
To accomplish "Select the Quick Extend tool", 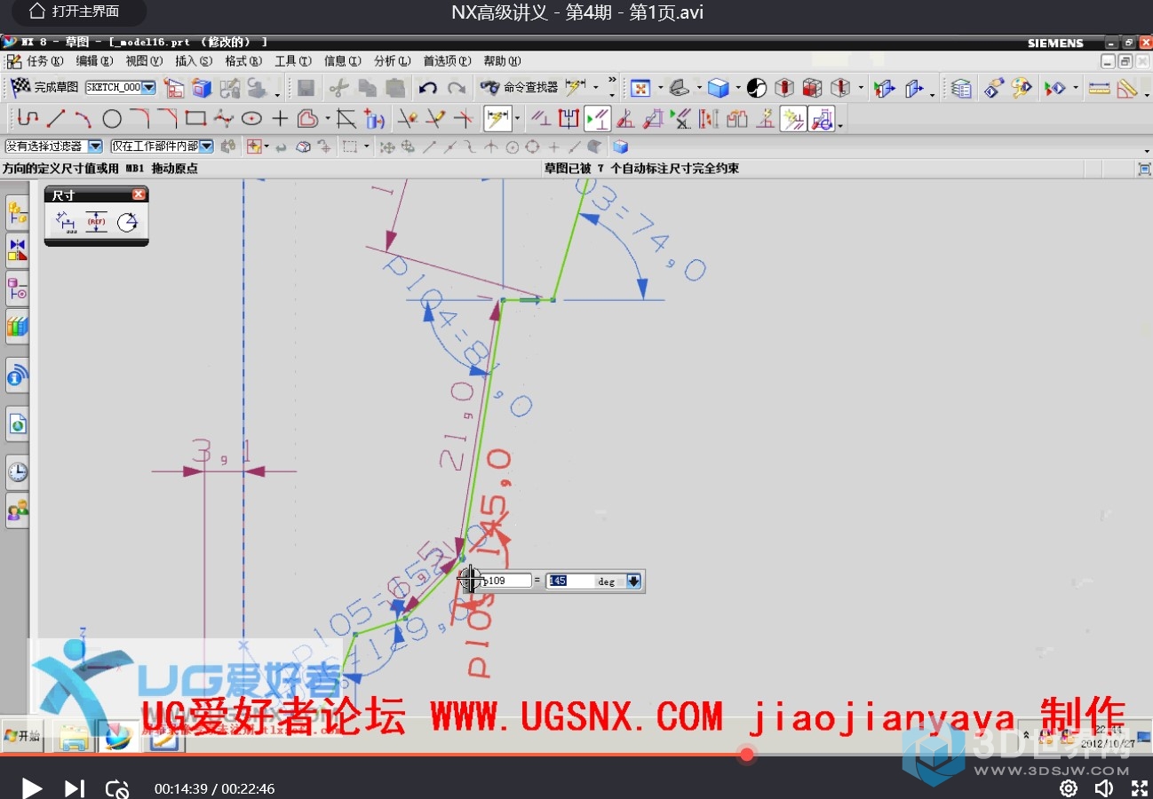I will tap(435, 118).
